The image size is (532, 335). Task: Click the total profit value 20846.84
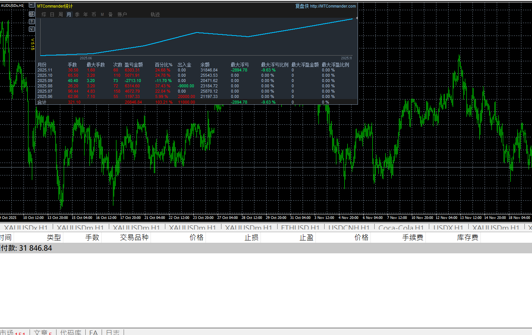[x=133, y=102]
